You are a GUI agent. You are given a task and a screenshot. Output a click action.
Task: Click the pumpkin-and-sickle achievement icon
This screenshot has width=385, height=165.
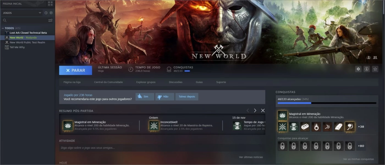(x=350, y=127)
